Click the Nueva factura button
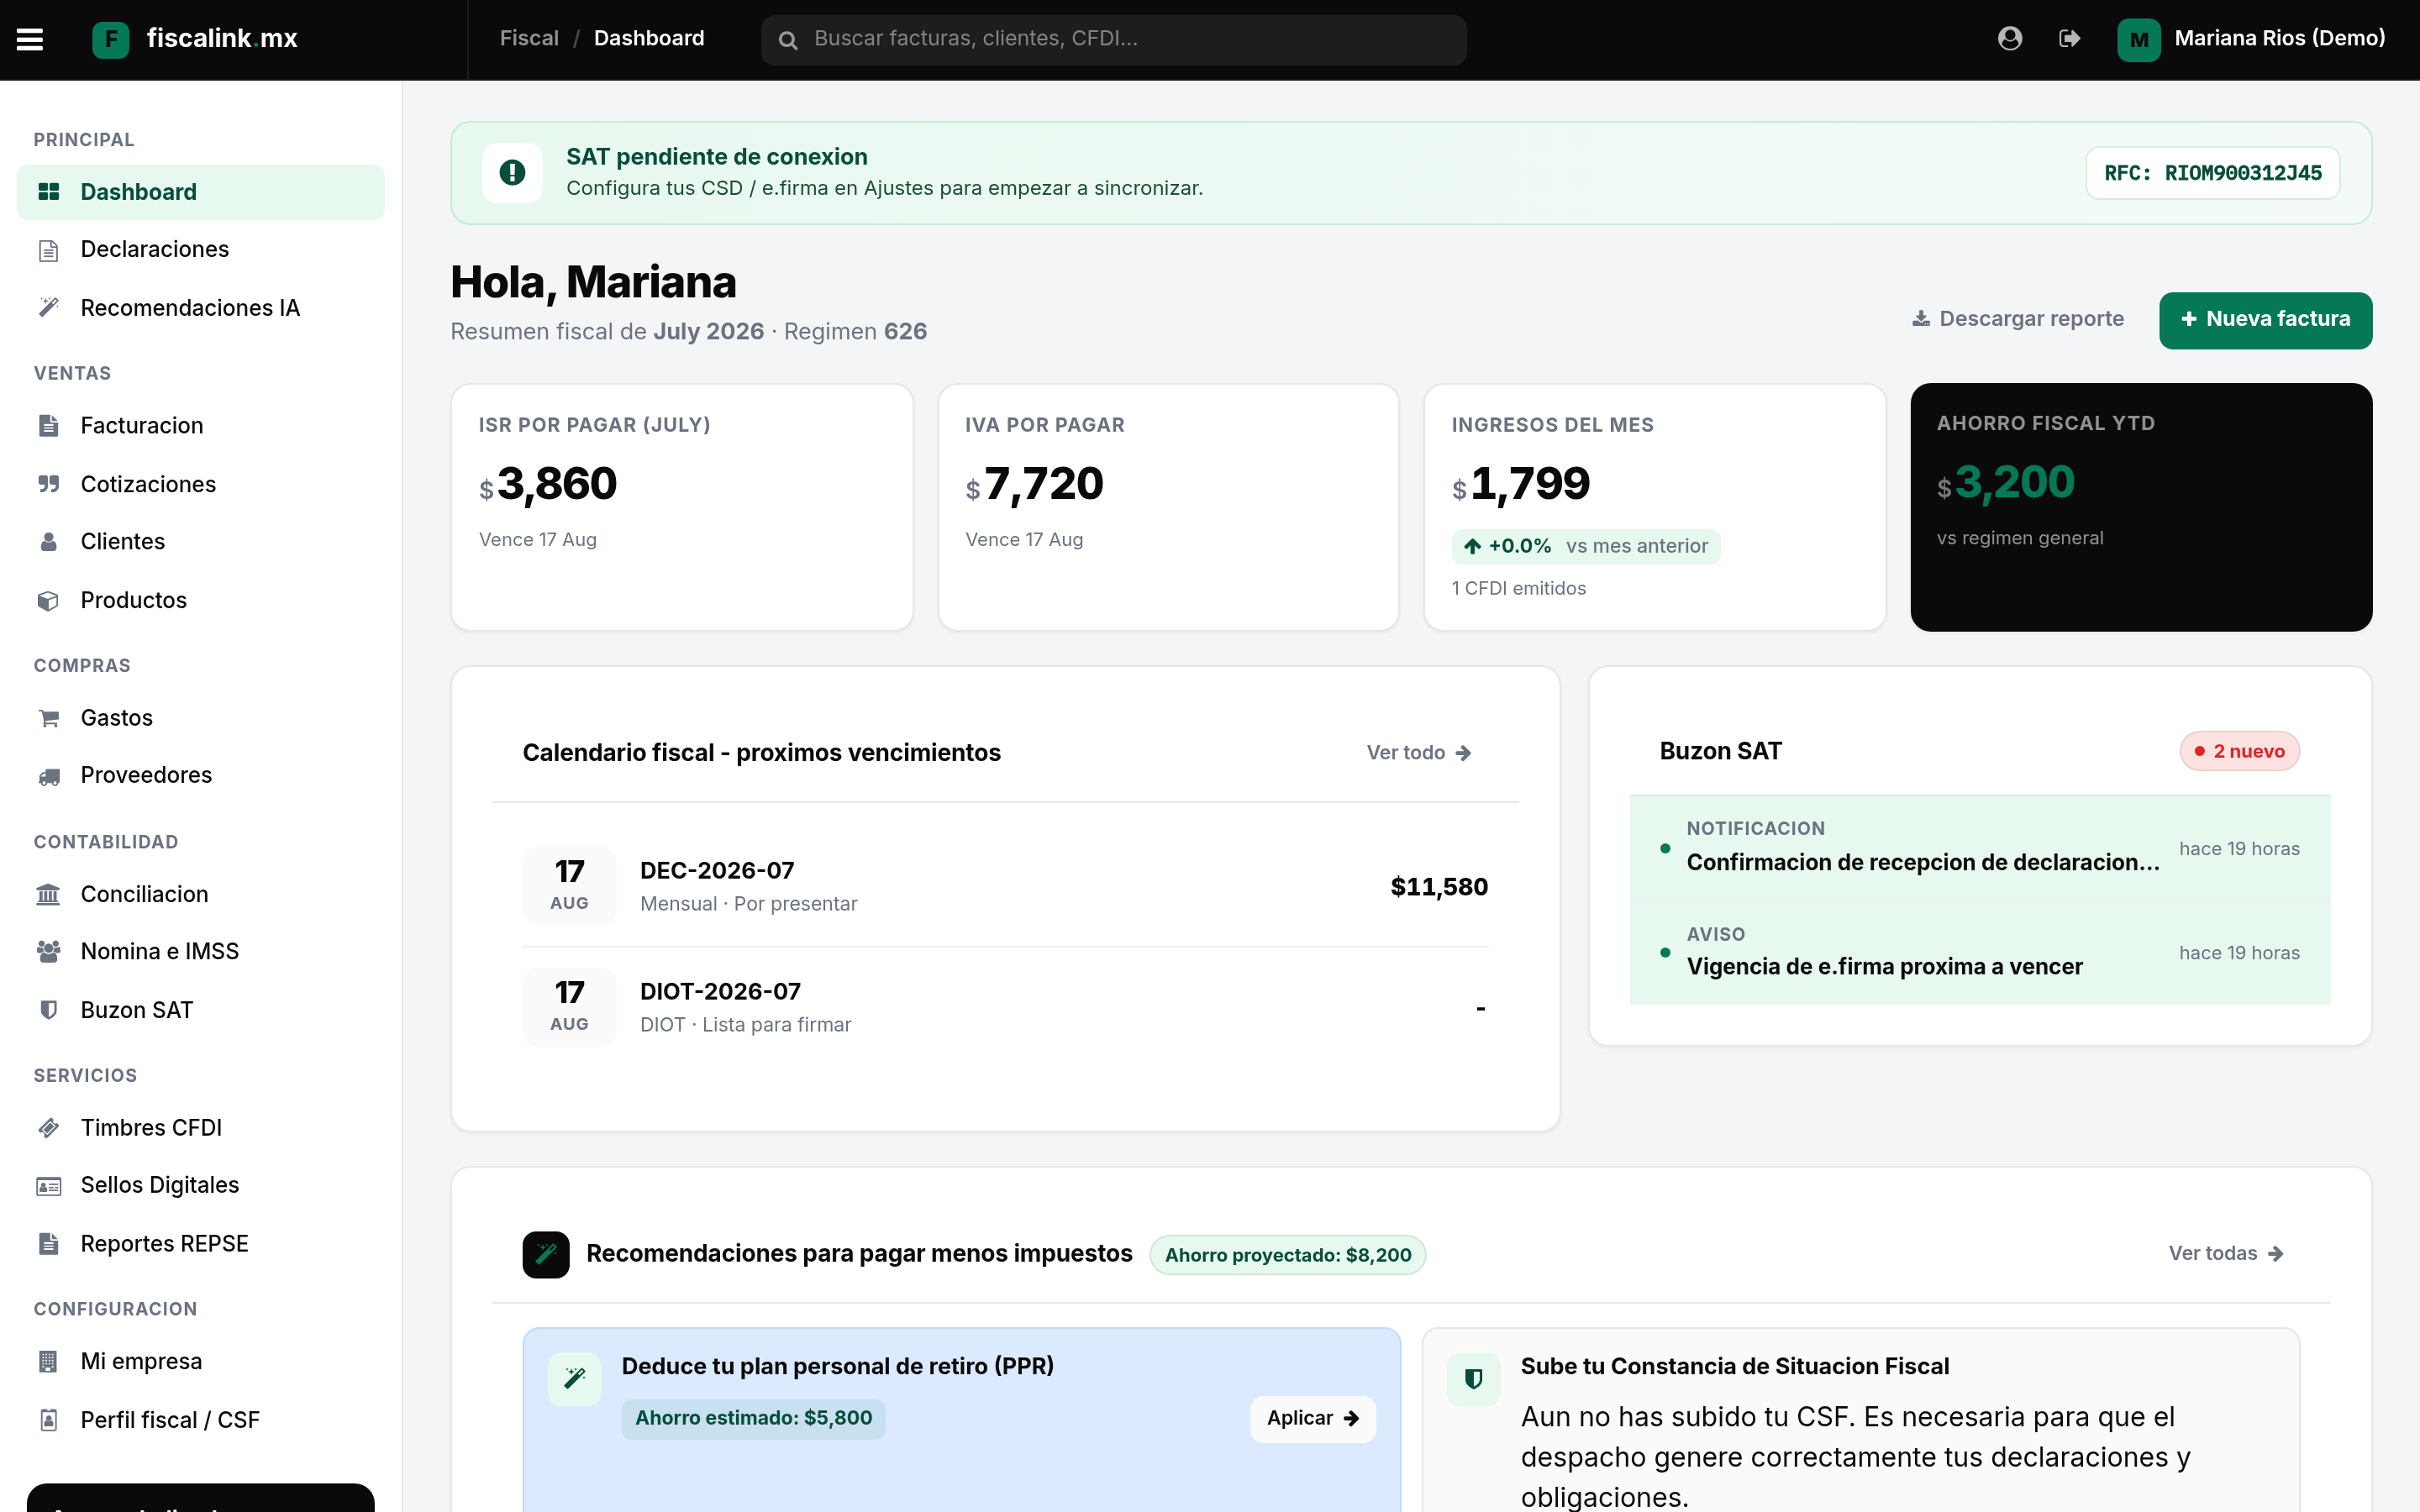 tap(2265, 320)
